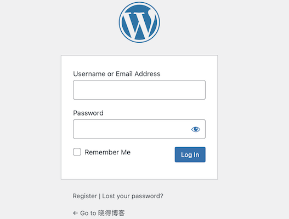Screen dimensions: 289x219
Task: Click the Log In button
Action: (x=190, y=154)
